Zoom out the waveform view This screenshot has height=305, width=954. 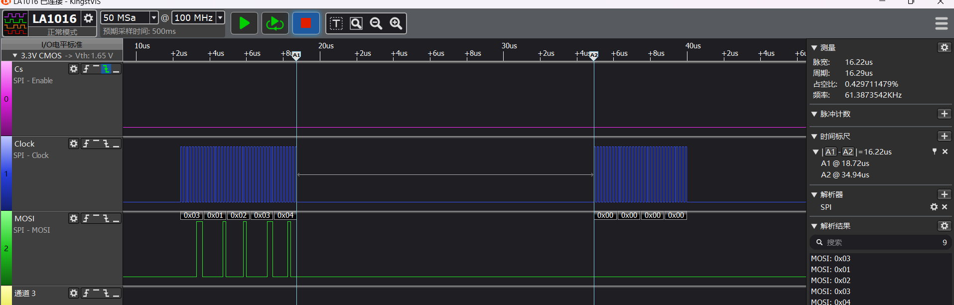click(x=376, y=23)
